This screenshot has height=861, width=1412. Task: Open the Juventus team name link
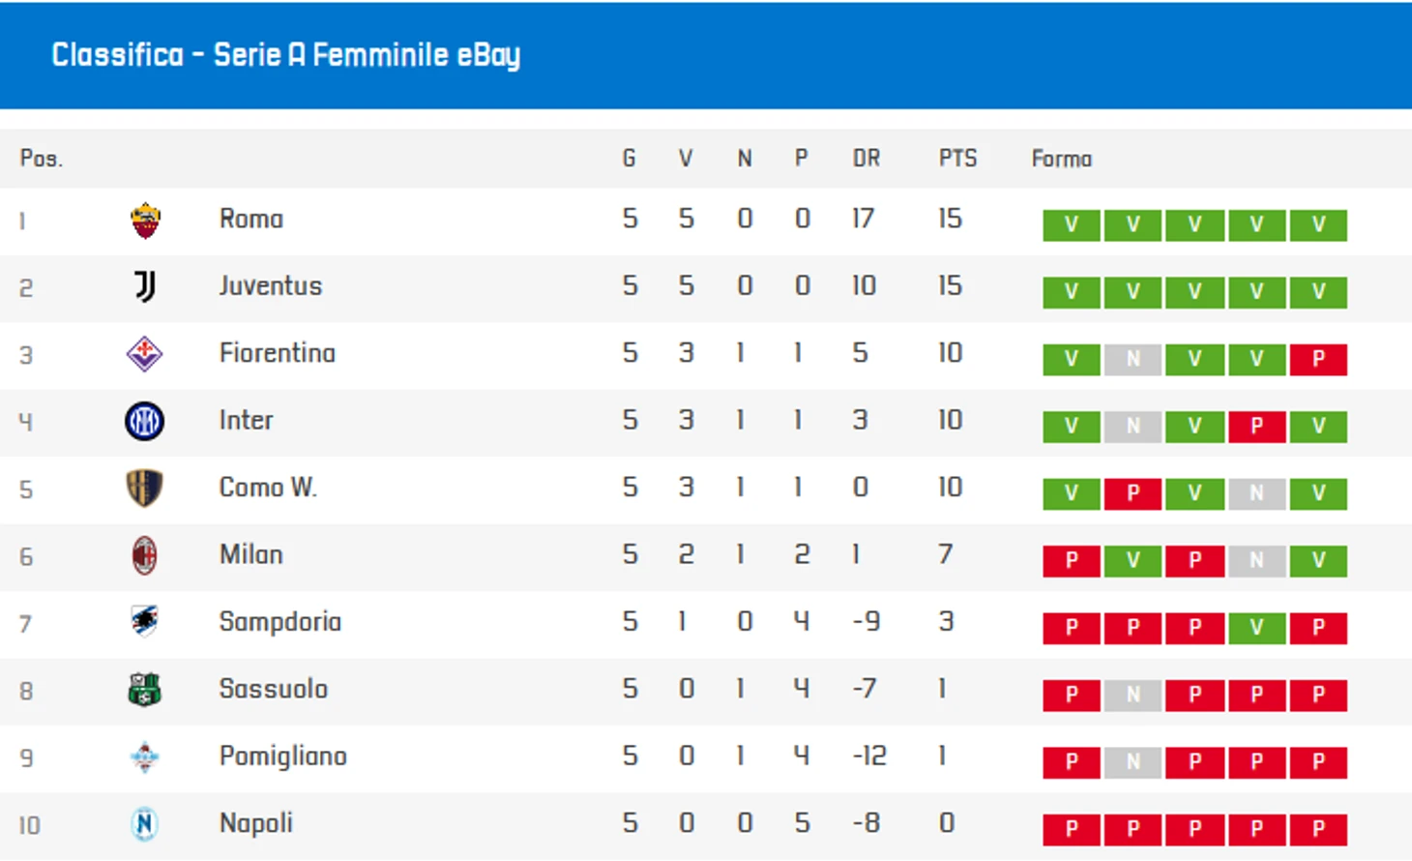coord(271,286)
